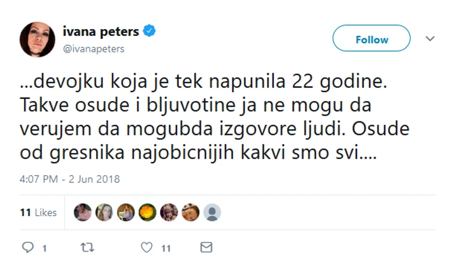452x264 pixels.
Task: Open the tweet timestamp 4:07 PM link
Action: 70,179
